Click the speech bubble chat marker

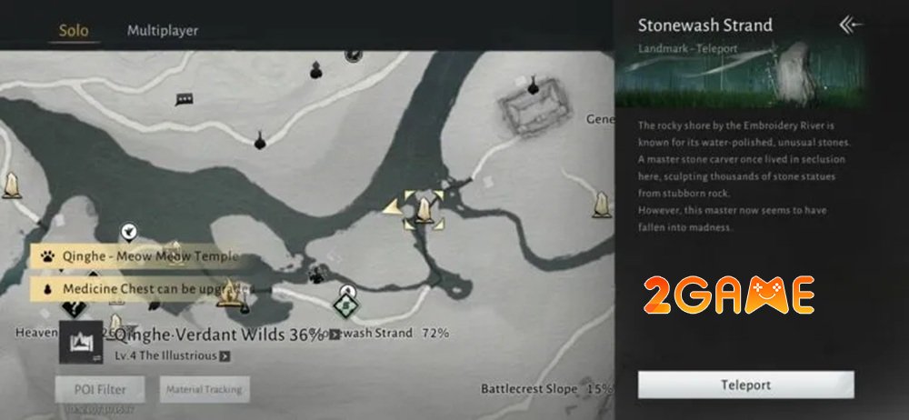184,100
